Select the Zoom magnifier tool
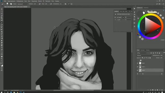165x93 pixels. coord(2,59)
